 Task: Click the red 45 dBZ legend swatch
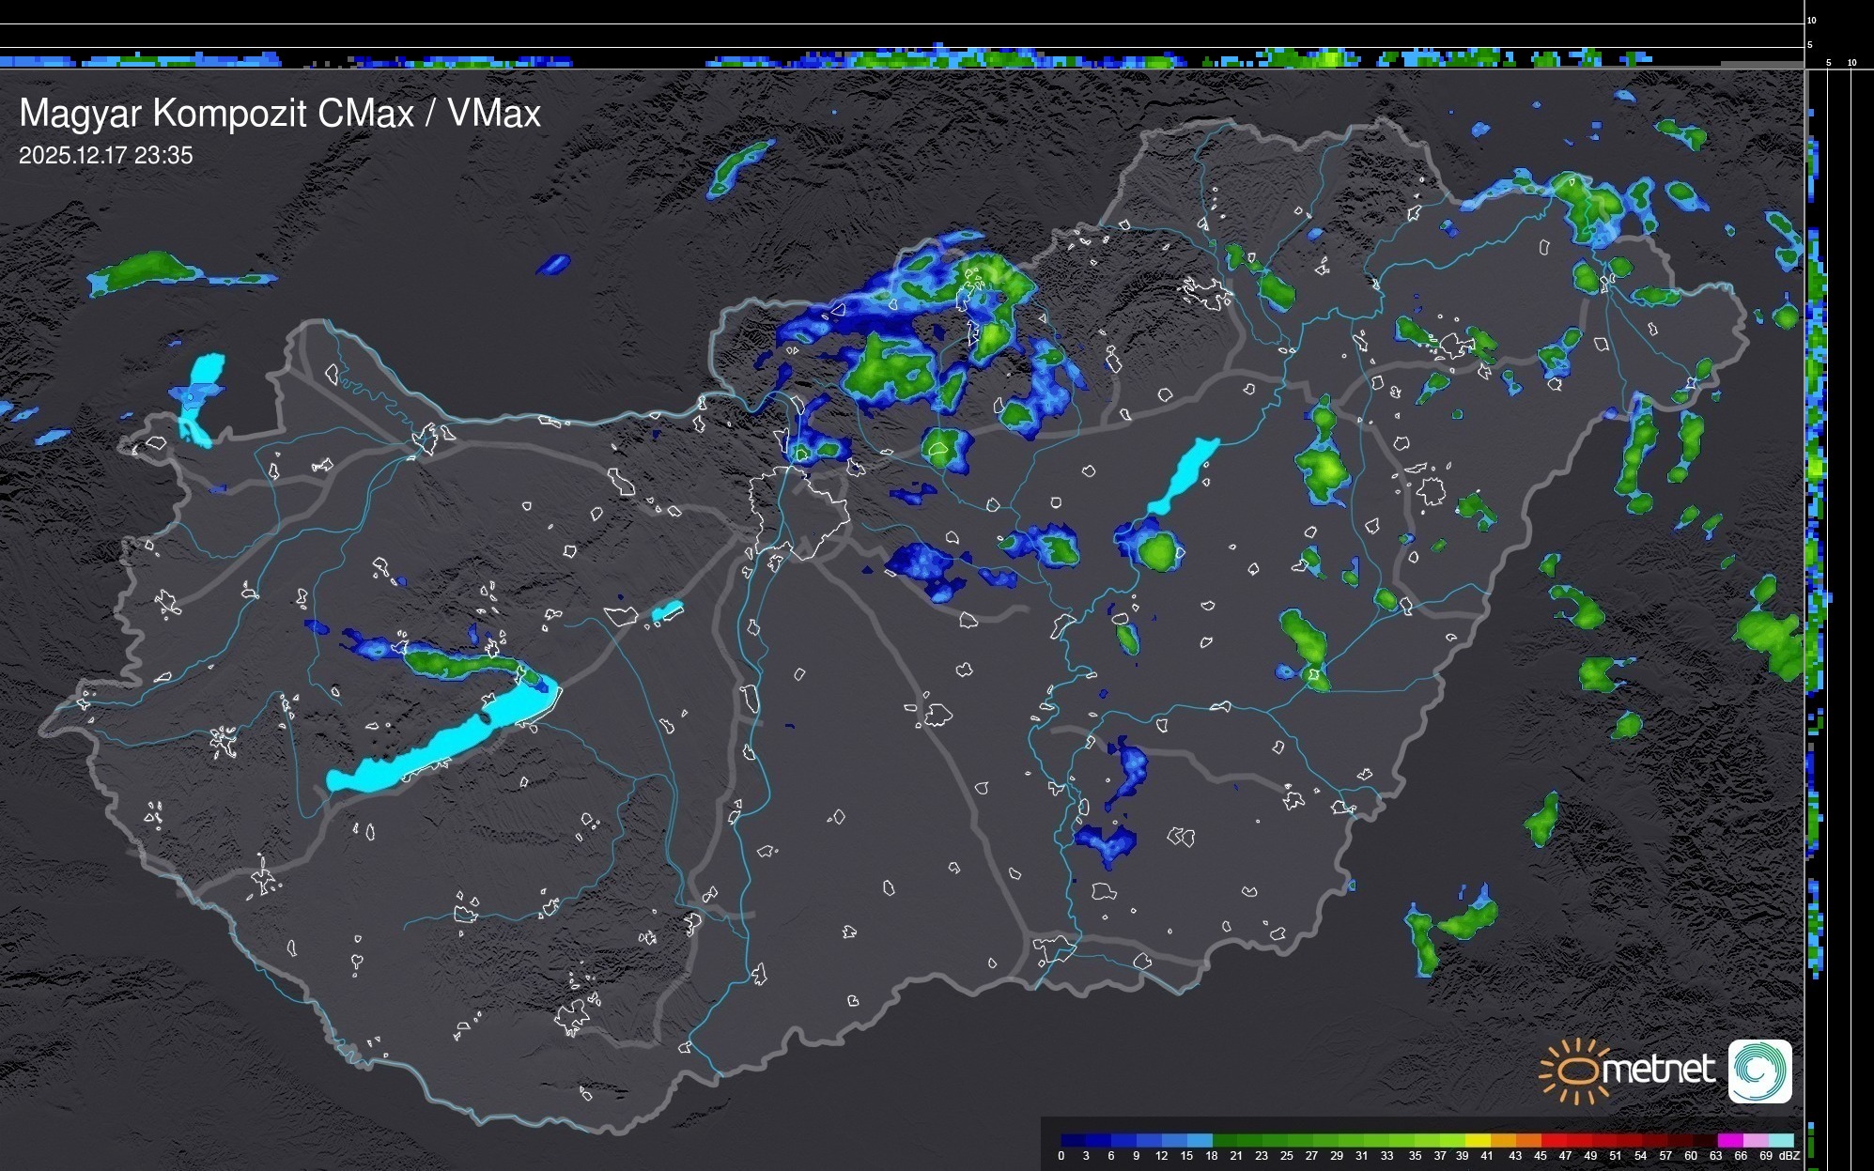point(1552,1141)
